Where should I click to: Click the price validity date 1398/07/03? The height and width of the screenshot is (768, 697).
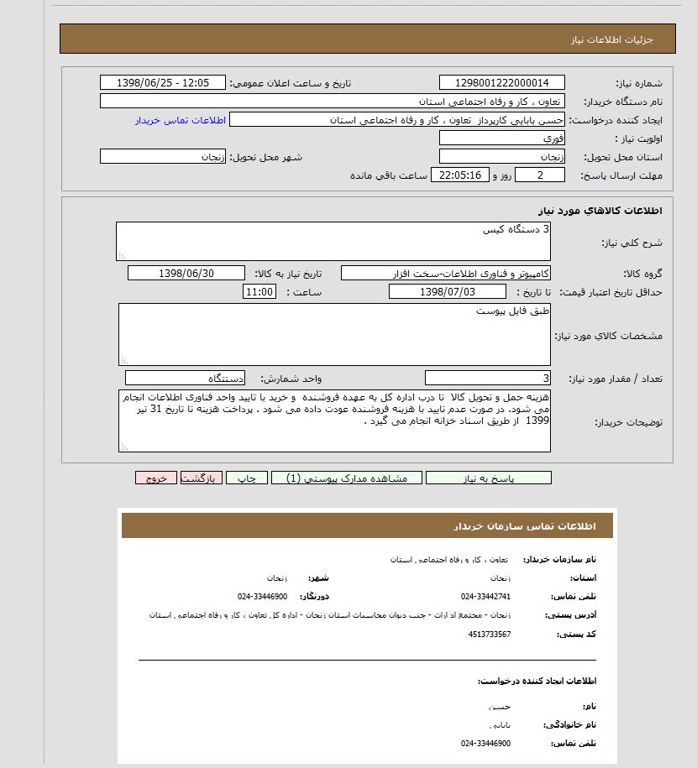[x=447, y=292]
